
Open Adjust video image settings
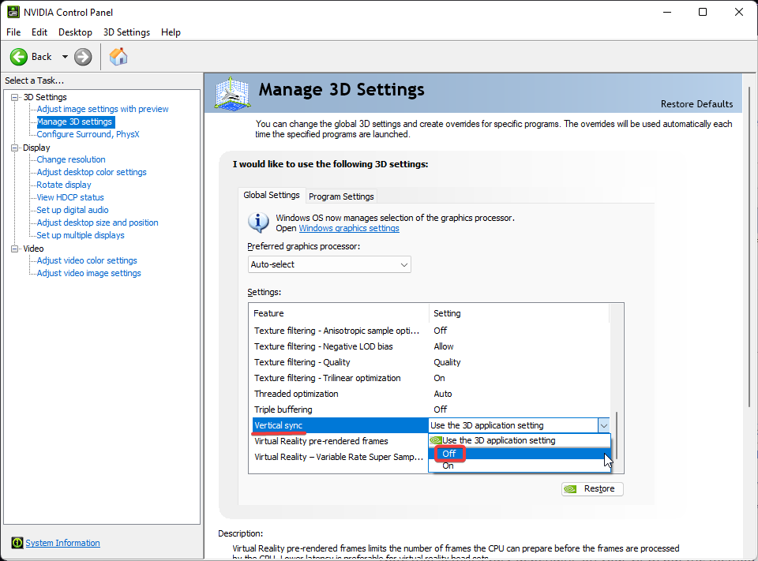(x=89, y=273)
